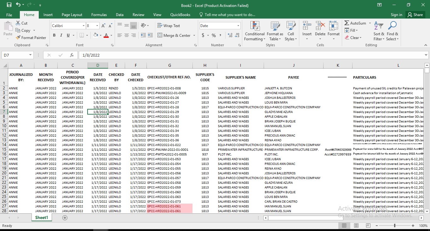Toggle italic formatting

click(61, 36)
